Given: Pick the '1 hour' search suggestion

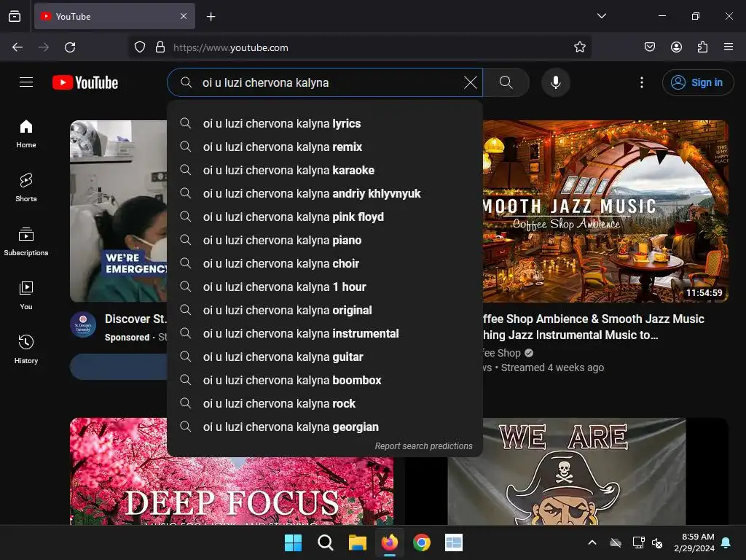Looking at the screenshot, I should pos(325,287).
